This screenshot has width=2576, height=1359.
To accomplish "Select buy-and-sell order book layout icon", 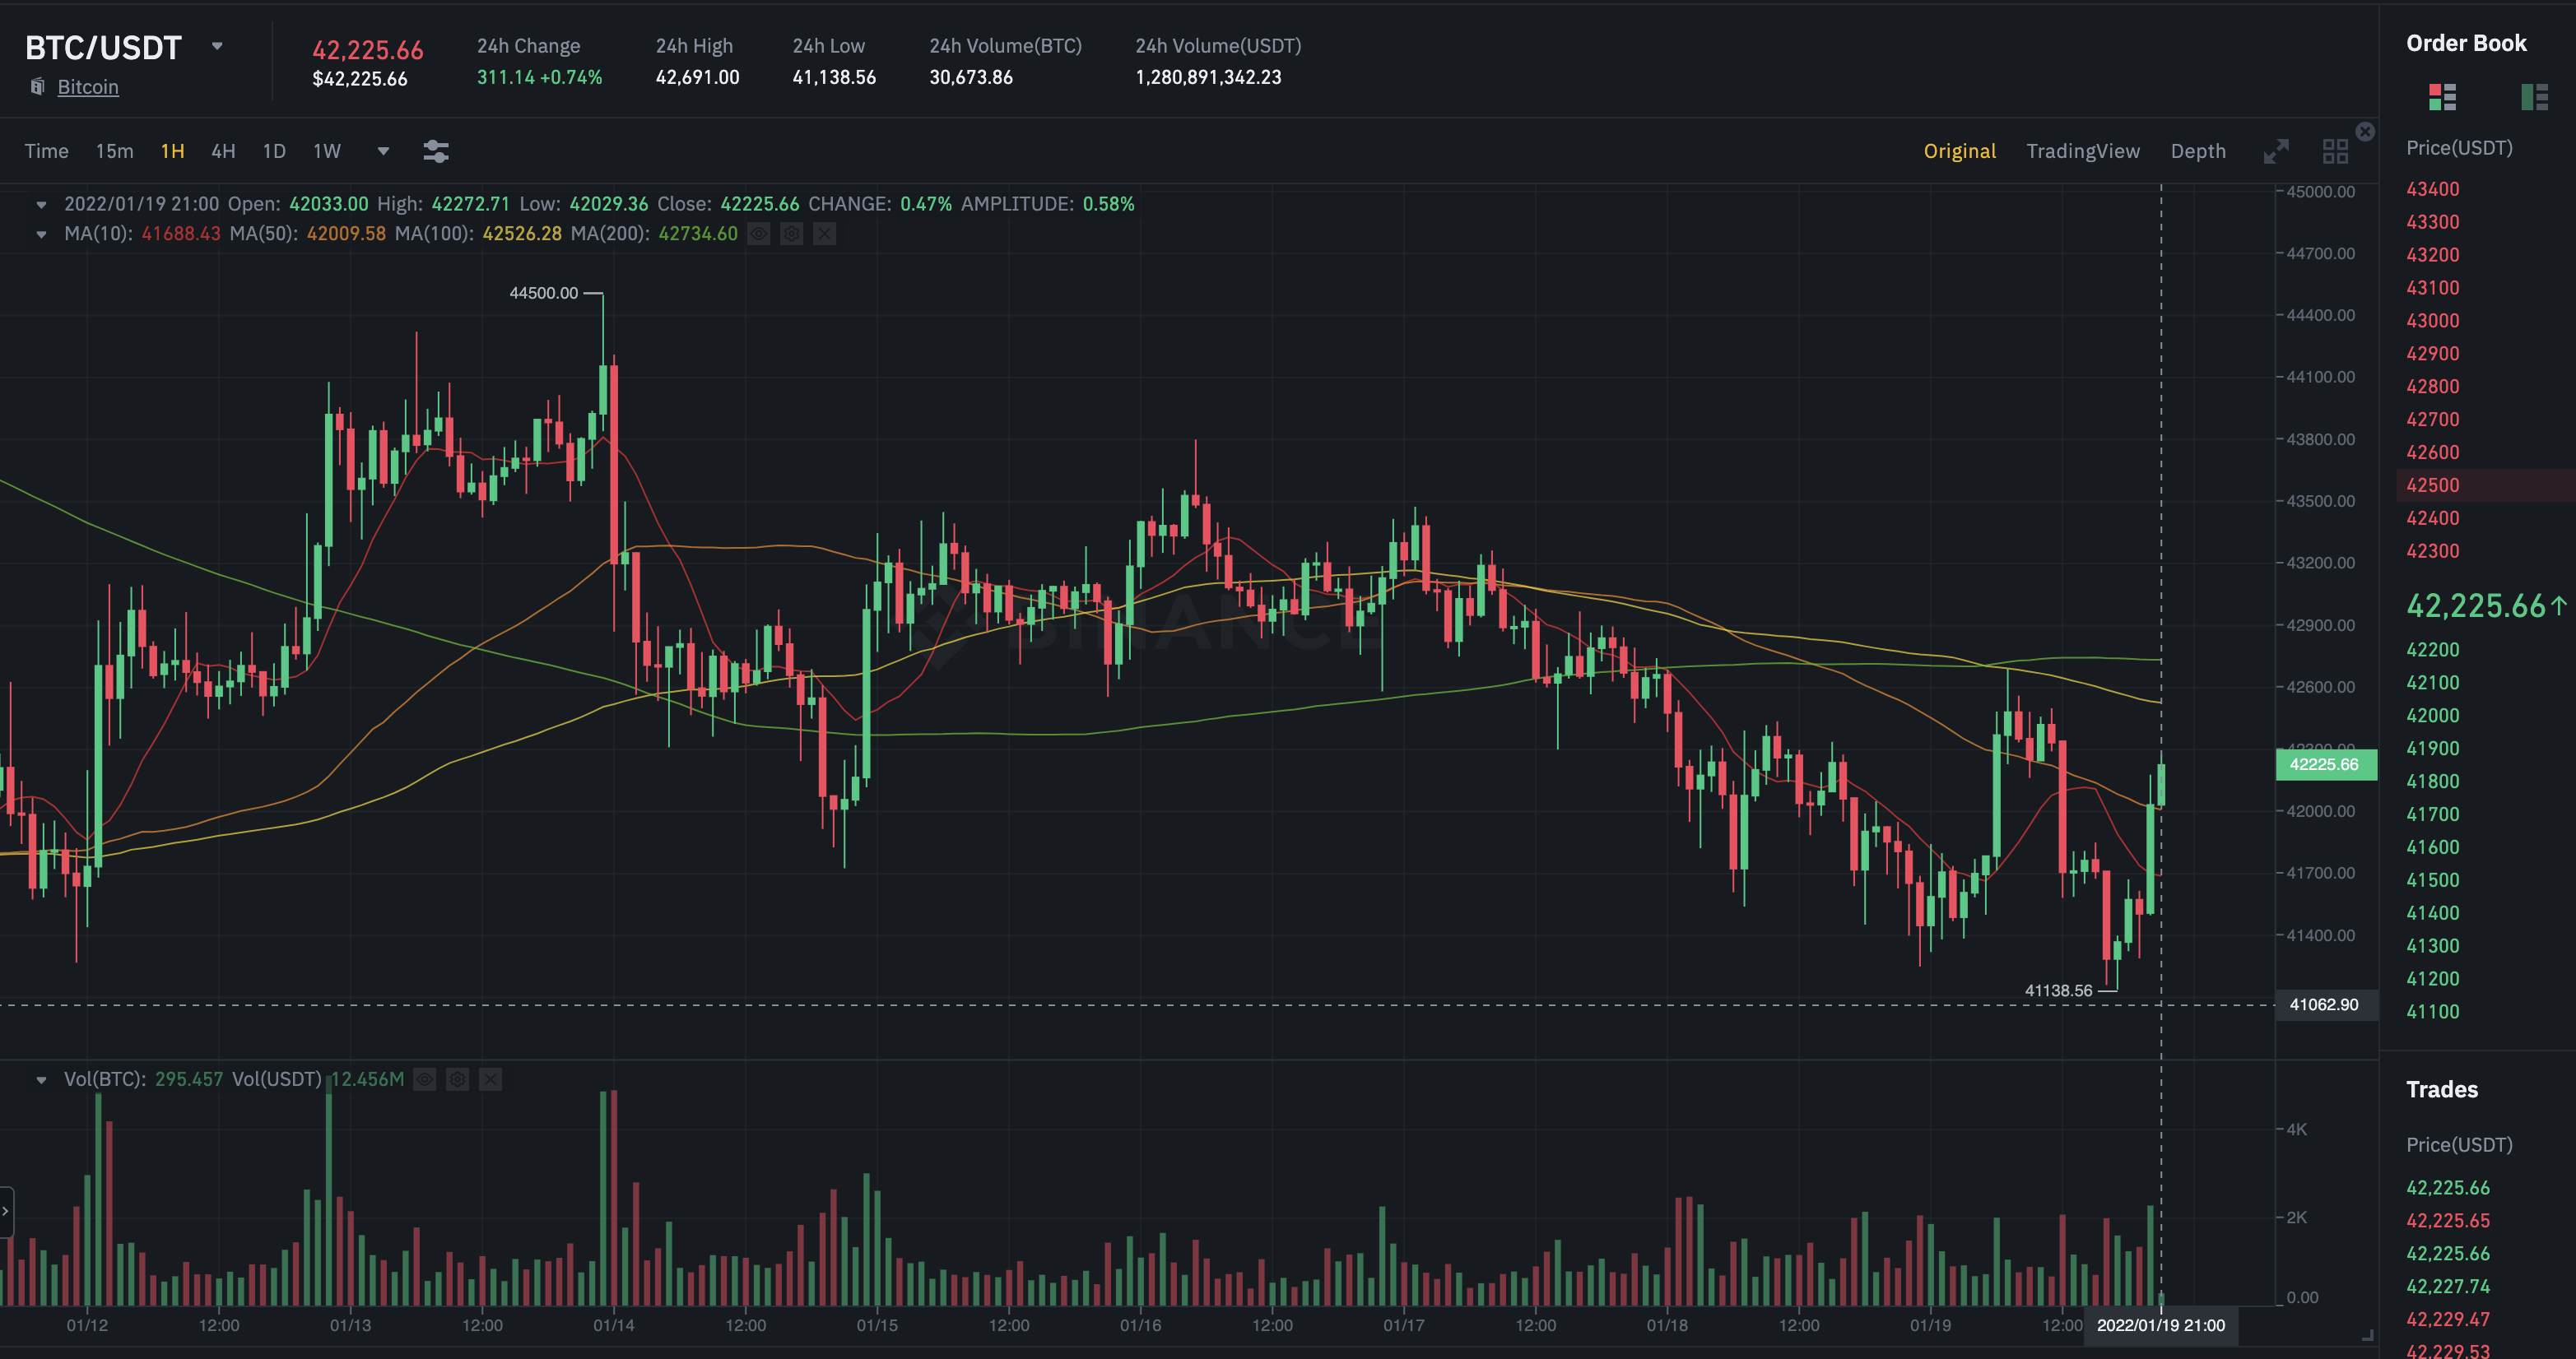I will click(2442, 97).
